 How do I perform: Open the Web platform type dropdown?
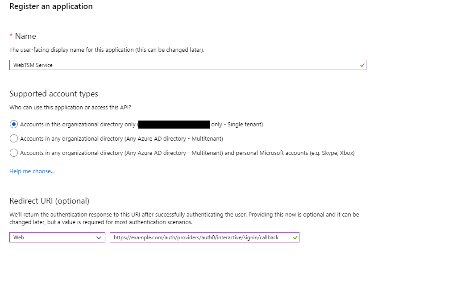57,238
